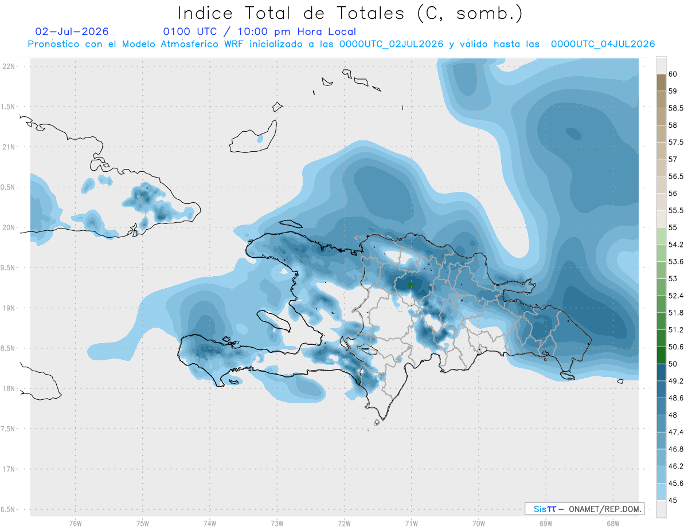Click the color bar value '54.2'
This screenshot has width=688, height=531.
click(676, 245)
